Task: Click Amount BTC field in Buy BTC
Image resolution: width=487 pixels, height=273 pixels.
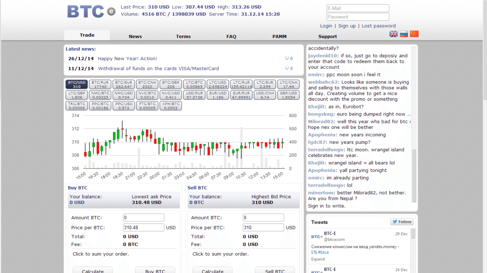Action: [144, 217]
